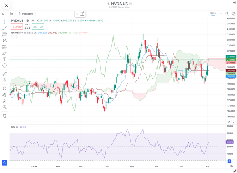Toggle log scale L on RSI pane
This screenshot has width=237, height=173.
tap(233, 161)
